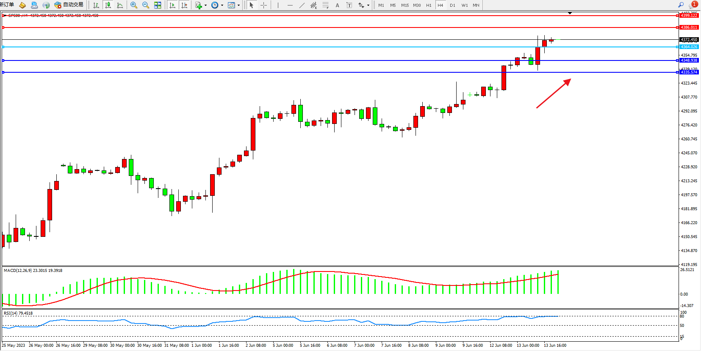Open the Tile Windows icon
Image resolution: width=701 pixels, height=351 pixels.
[158, 5]
